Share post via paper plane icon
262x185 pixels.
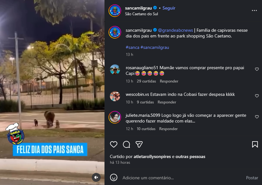(x=139, y=144)
